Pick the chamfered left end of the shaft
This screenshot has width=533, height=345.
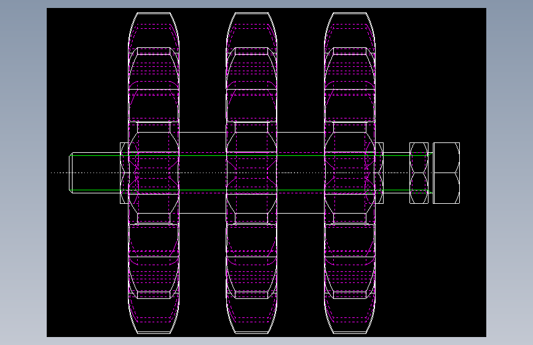point(71,173)
